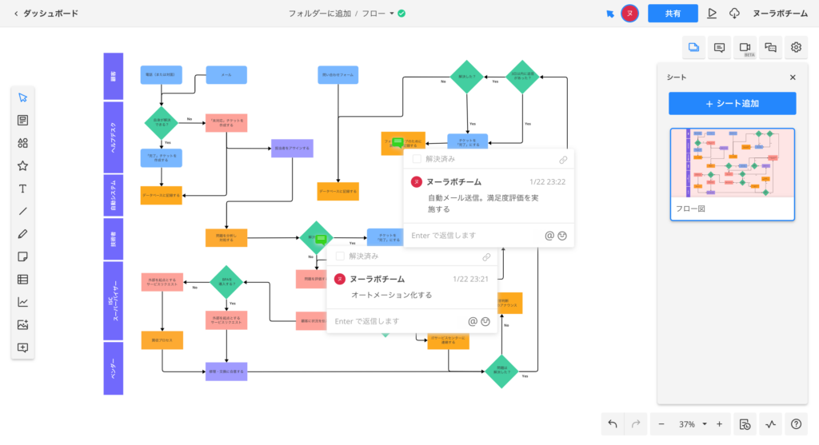The image size is (819, 445).
Task: Open the shapes library tool
Action: (22, 143)
